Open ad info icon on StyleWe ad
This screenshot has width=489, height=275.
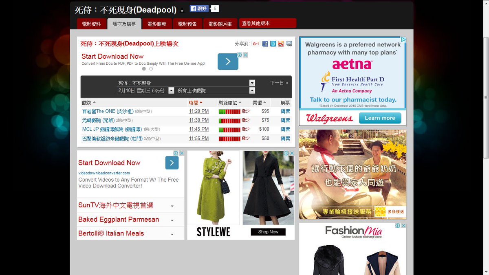pos(286,153)
